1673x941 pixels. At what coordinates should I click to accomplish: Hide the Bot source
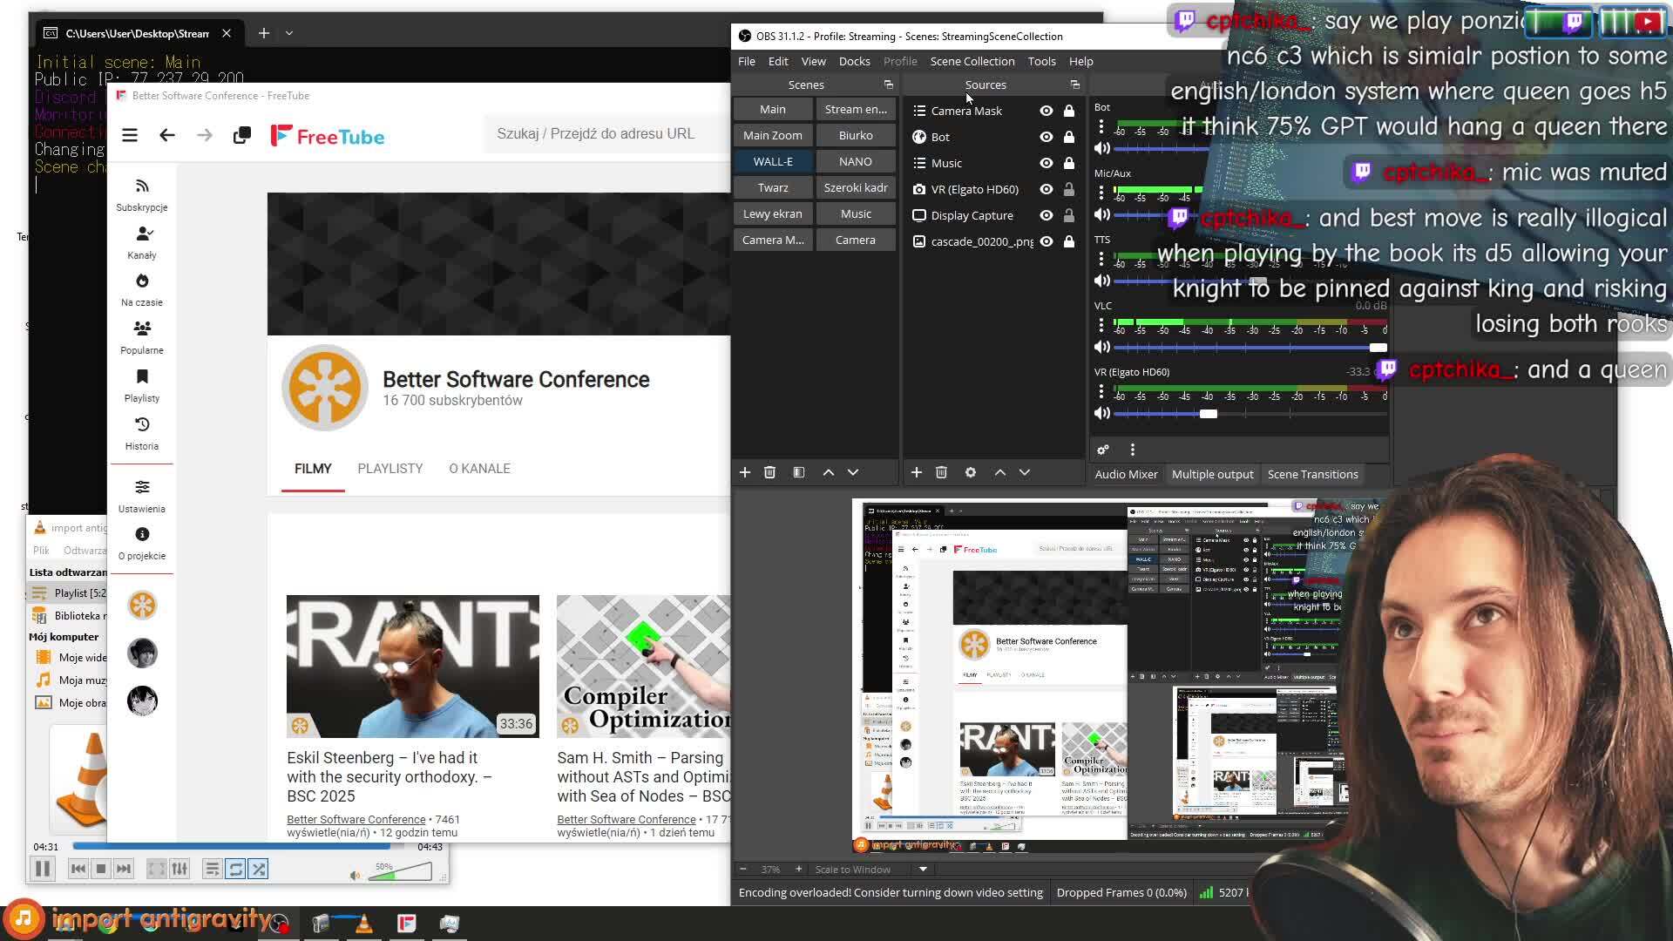tap(1046, 137)
